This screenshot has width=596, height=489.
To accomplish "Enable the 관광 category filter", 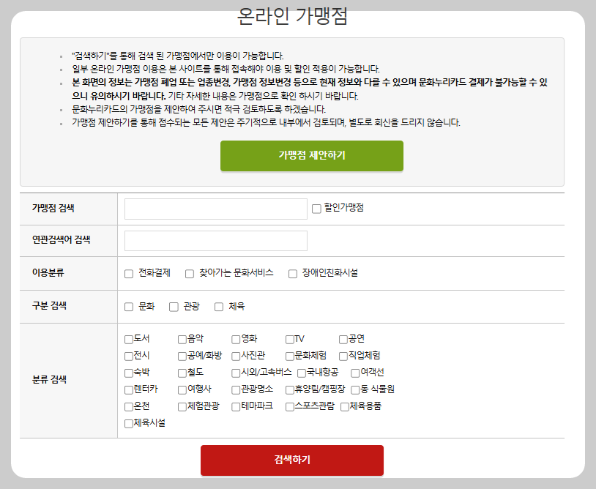I will click(x=172, y=306).
